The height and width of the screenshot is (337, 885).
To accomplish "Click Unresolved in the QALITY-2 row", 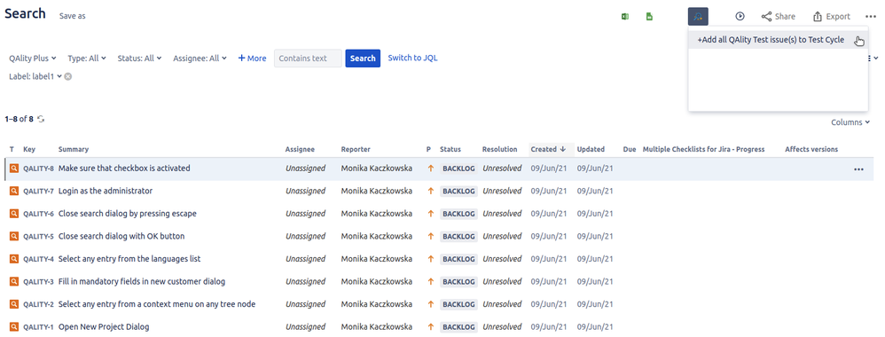I will pyautogui.click(x=502, y=303).
